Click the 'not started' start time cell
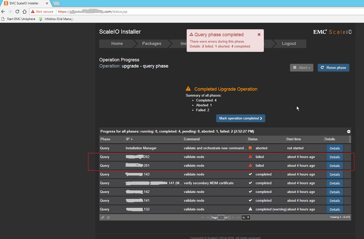 (x=295, y=148)
